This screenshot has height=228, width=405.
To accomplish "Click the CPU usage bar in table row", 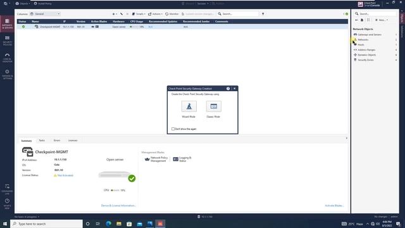I will coord(134,27).
